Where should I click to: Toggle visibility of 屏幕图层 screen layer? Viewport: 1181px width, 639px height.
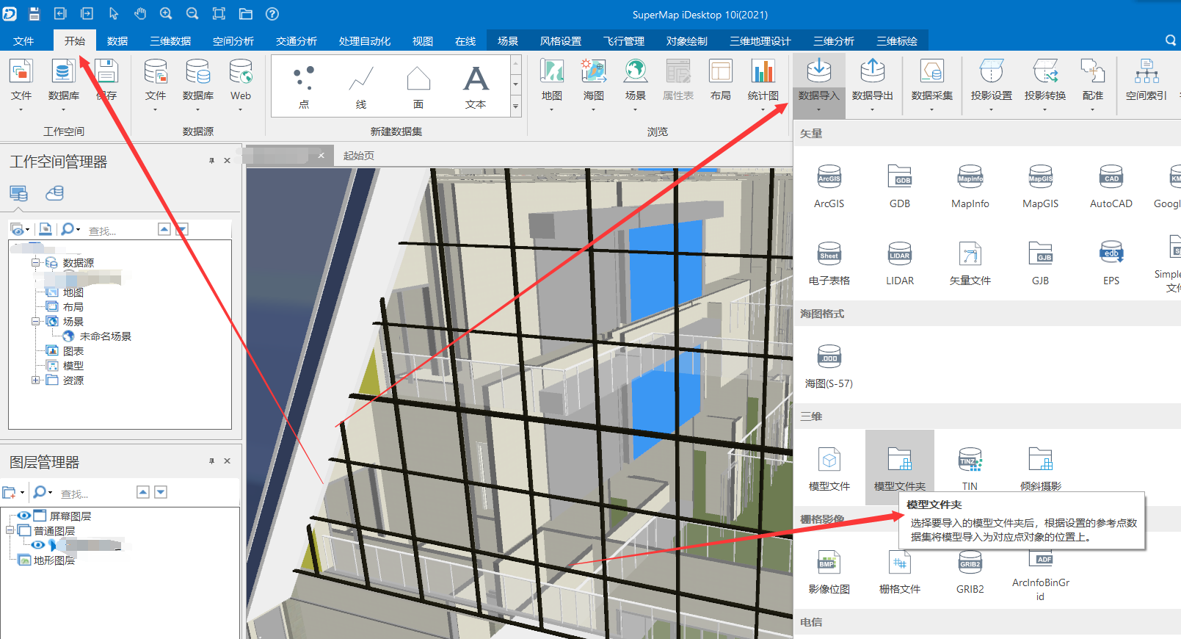24,516
